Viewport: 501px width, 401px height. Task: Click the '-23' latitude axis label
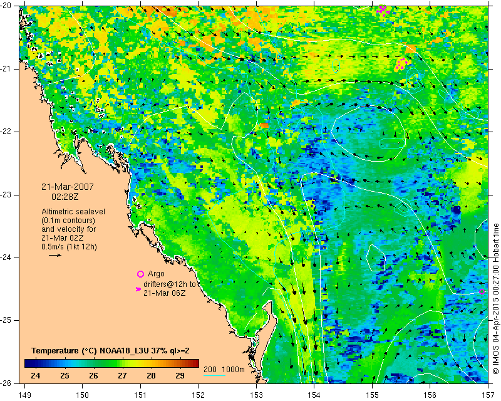click(x=6, y=195)
